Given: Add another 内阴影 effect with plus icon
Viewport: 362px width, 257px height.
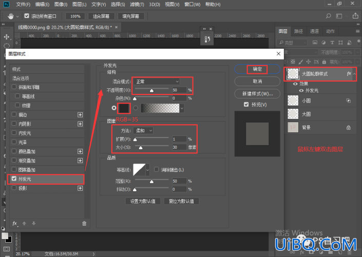Looking at the screenshot, I should [80, 124].
